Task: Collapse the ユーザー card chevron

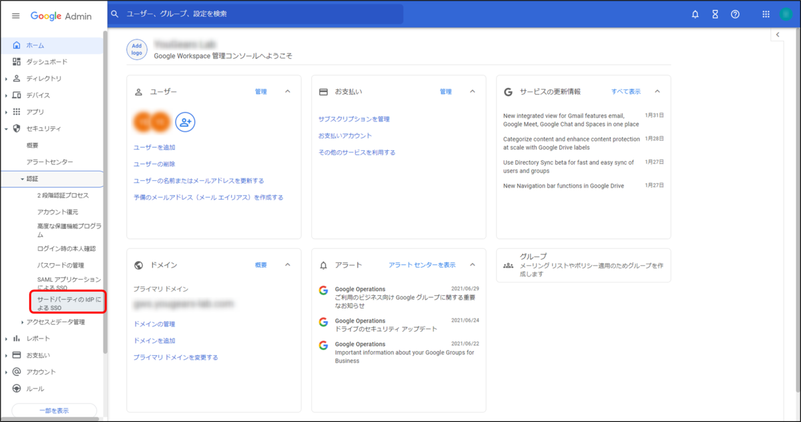Action: tap(288, 91)
